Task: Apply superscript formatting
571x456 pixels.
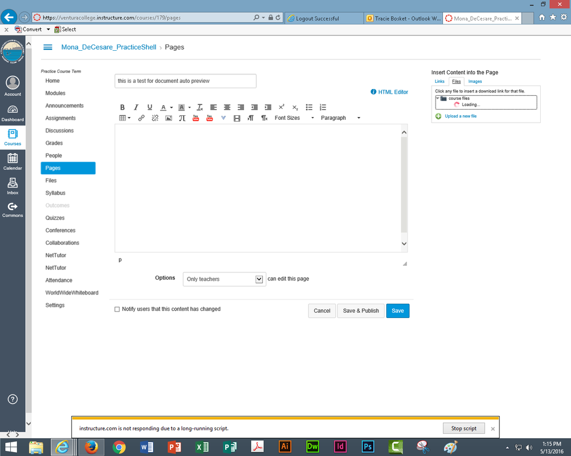Action: (x=281, y=107)
